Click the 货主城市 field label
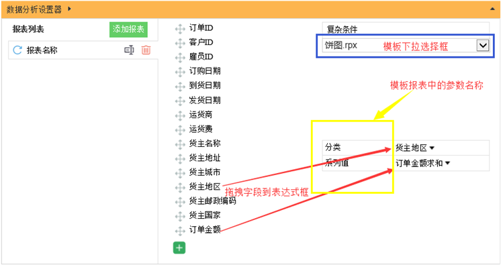The width and height of the screenshot is (501, 265). [205, 172]
